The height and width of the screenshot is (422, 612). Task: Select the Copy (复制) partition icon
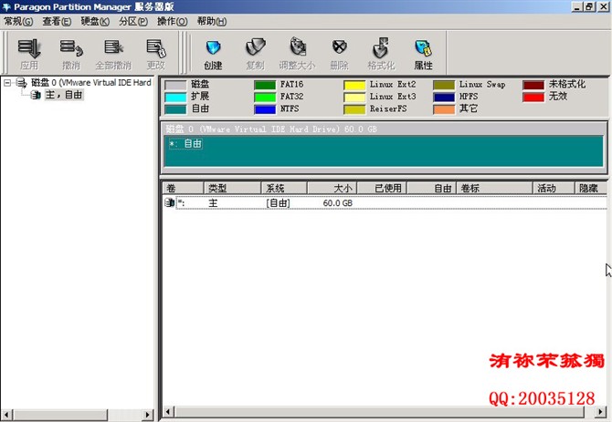coord(255,48)
